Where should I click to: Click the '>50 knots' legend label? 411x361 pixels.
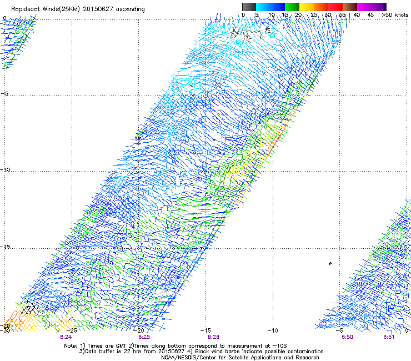click(x=395, y=15)
